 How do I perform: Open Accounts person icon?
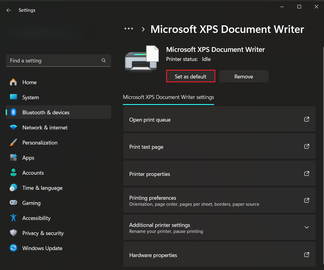(13, 173)
